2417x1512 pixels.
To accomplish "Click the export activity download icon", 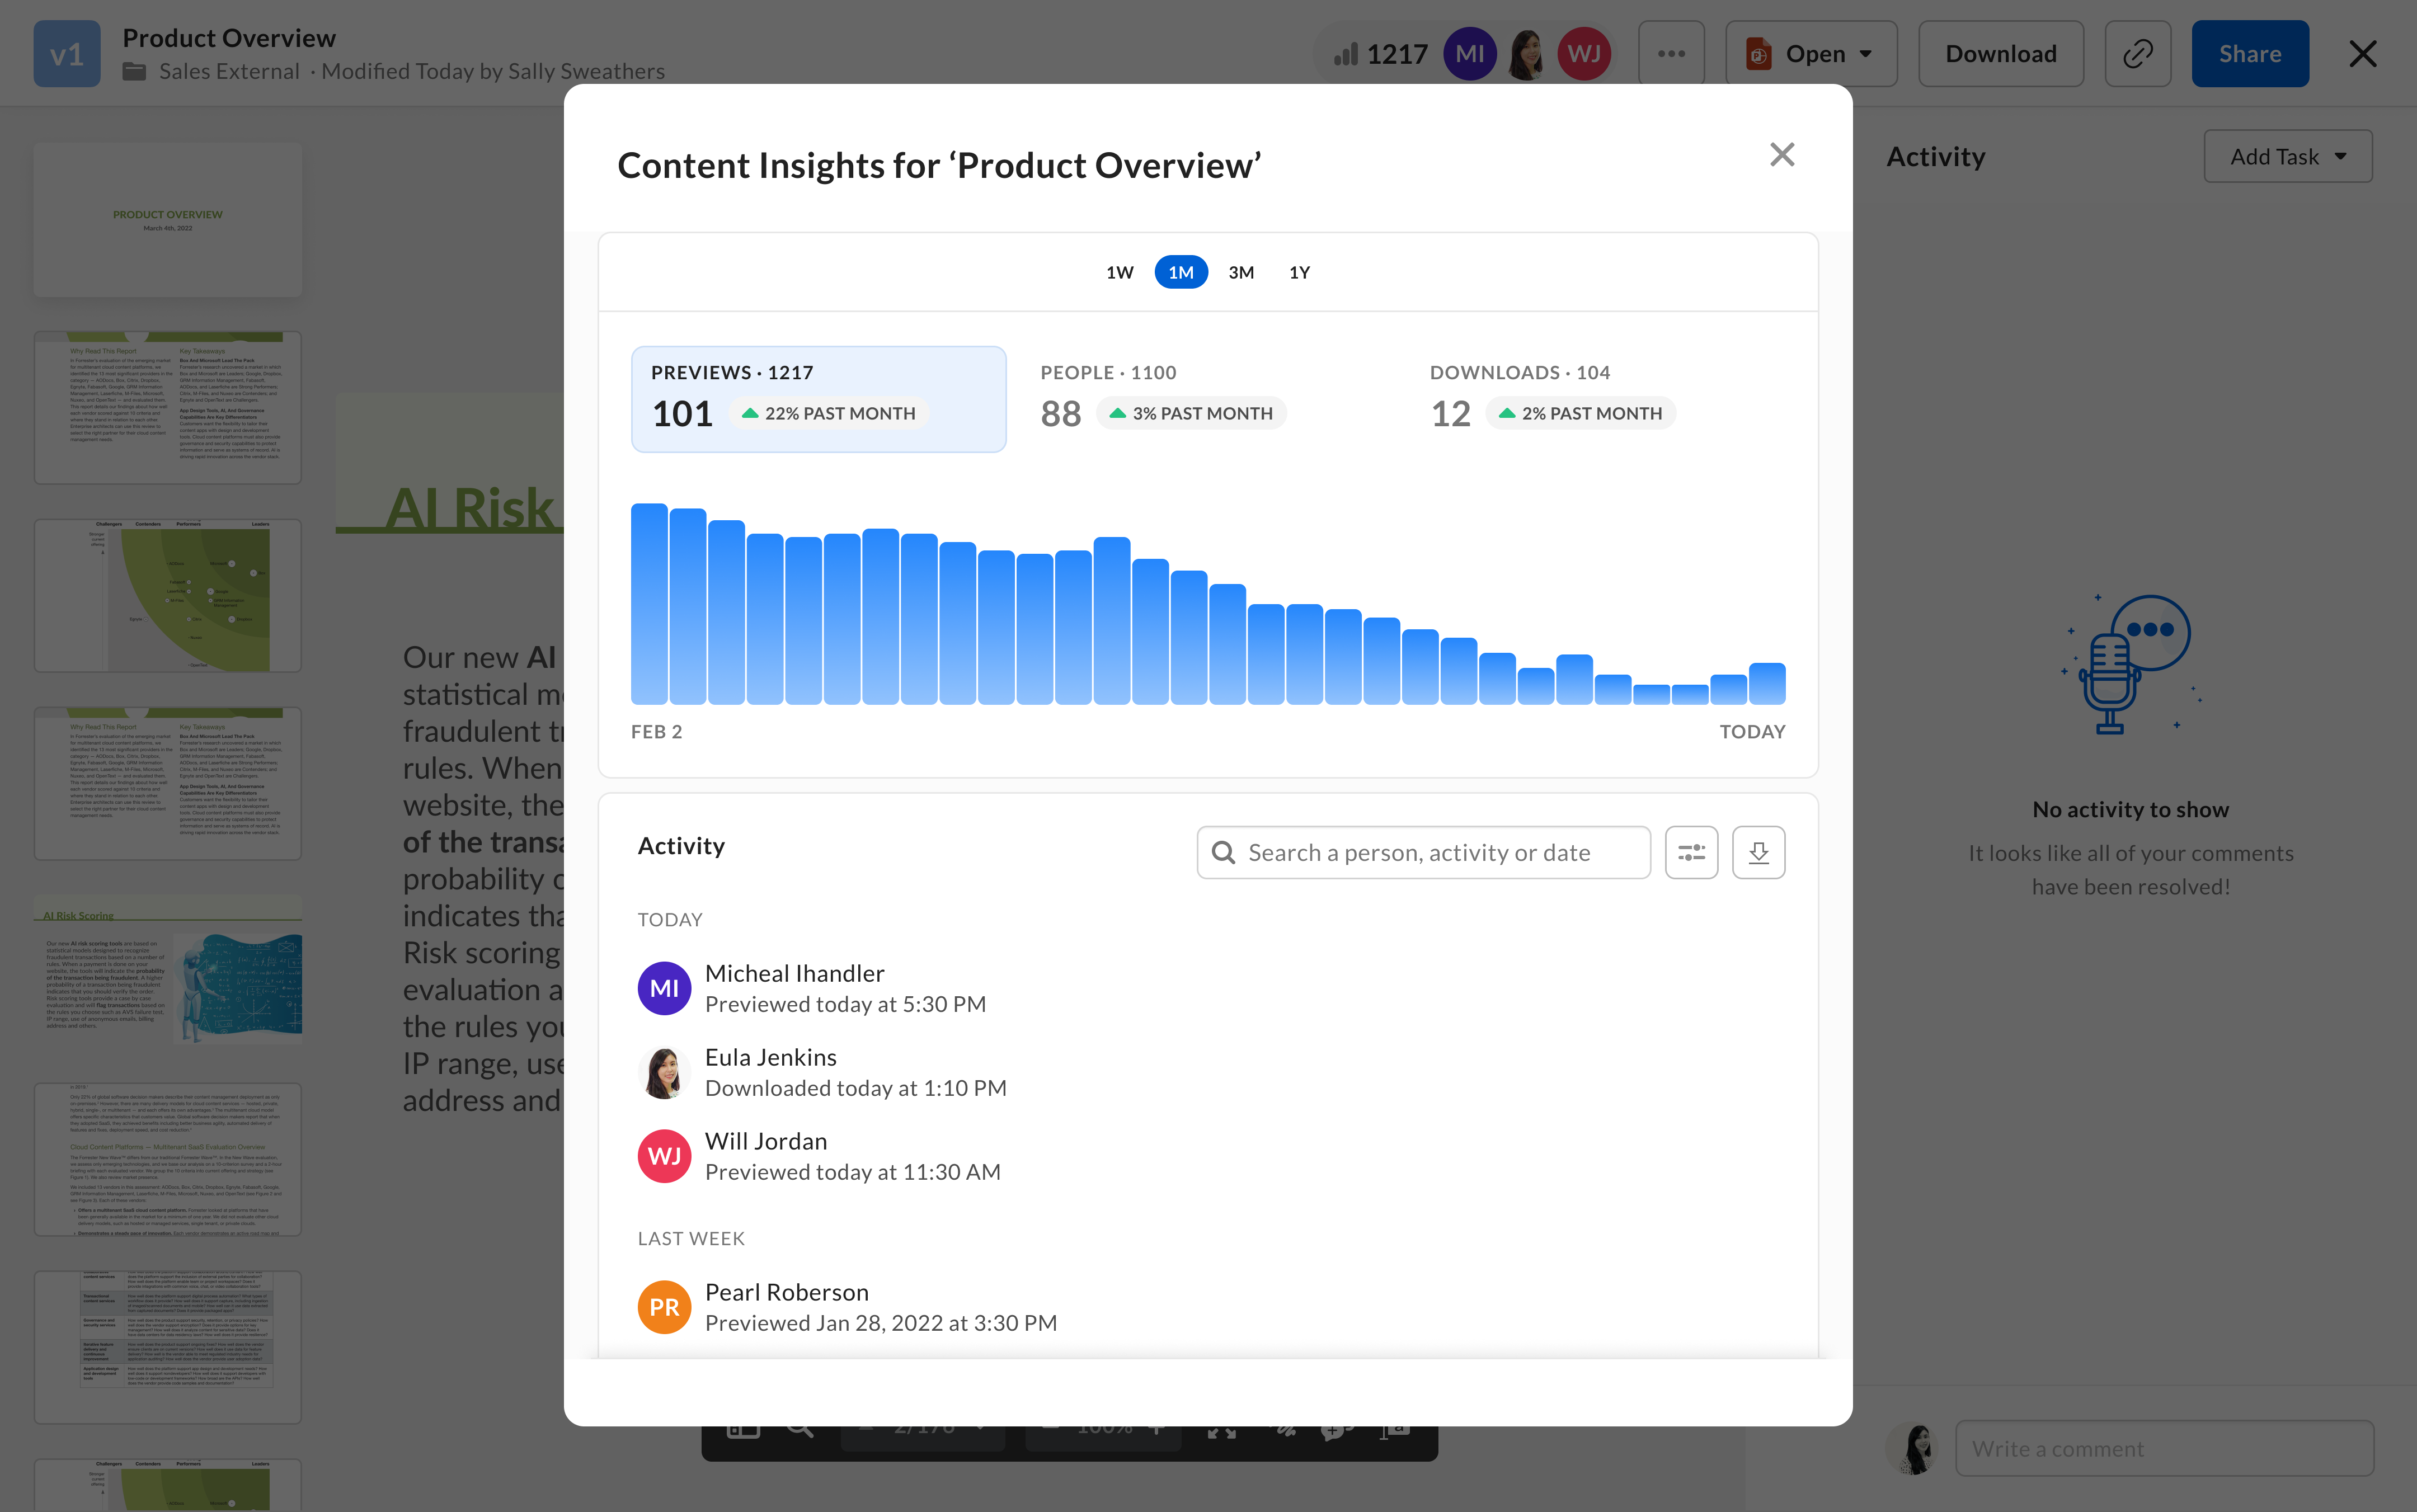I will click(1758, 852).
